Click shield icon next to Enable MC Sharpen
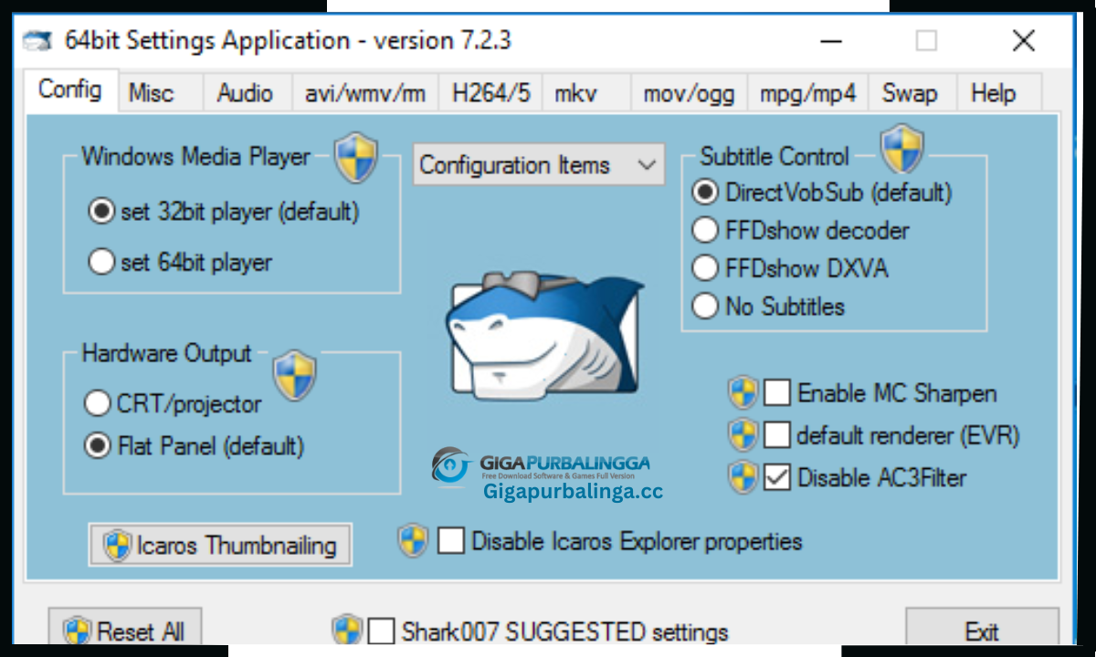Image resolution: width=1096 pixels, height=657 pixels. tap(743, 393)
